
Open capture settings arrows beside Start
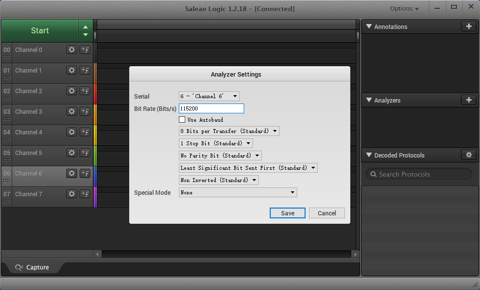pos(85,30)
